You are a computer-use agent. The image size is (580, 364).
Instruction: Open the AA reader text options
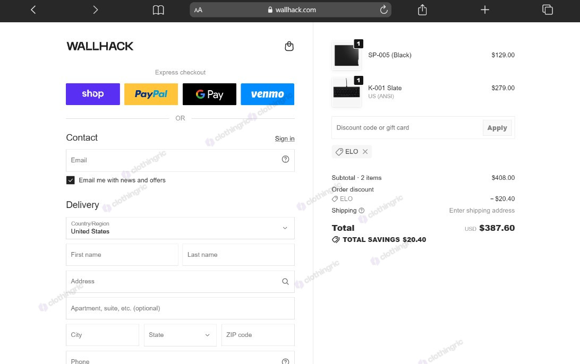(x=198, y=10)
